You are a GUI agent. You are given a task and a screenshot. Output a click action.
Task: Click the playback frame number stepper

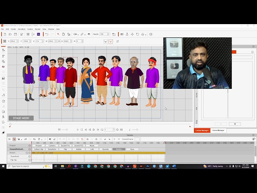click(x=114, y=129)
